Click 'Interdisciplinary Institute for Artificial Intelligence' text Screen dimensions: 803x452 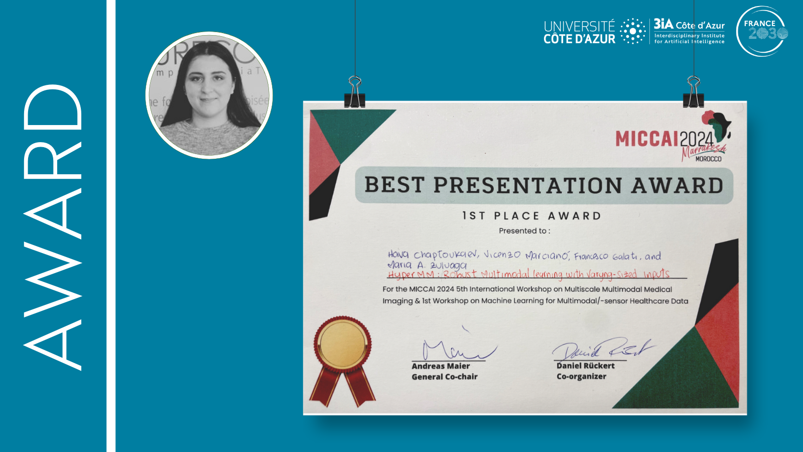[x=689, y=39]
